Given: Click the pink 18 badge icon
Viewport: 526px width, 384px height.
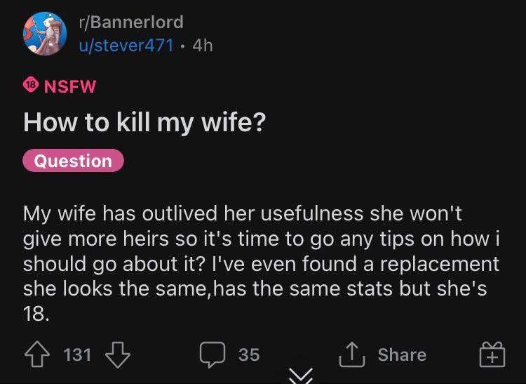Looking at the screenshot, I should [31, 85].
